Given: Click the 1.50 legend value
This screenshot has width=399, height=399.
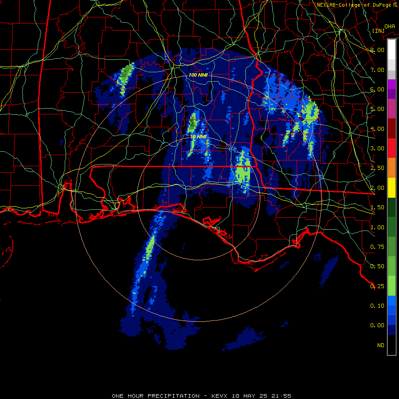Looking at the screenshot, I should pos(377,207).
